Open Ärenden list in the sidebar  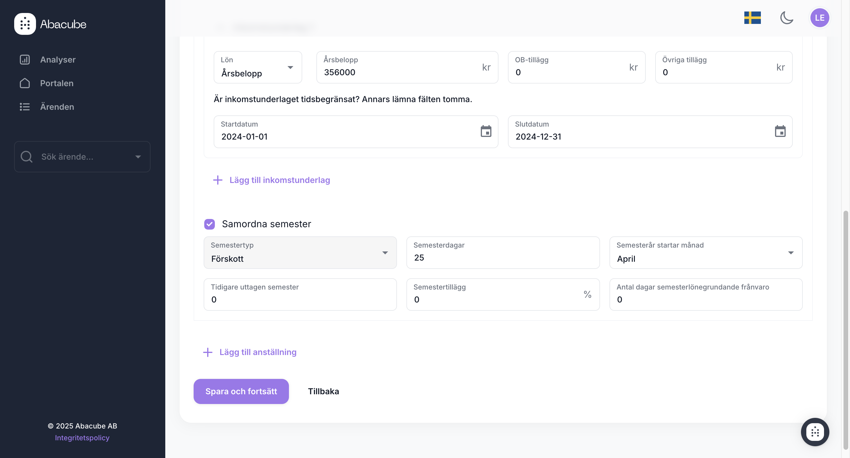57,107
